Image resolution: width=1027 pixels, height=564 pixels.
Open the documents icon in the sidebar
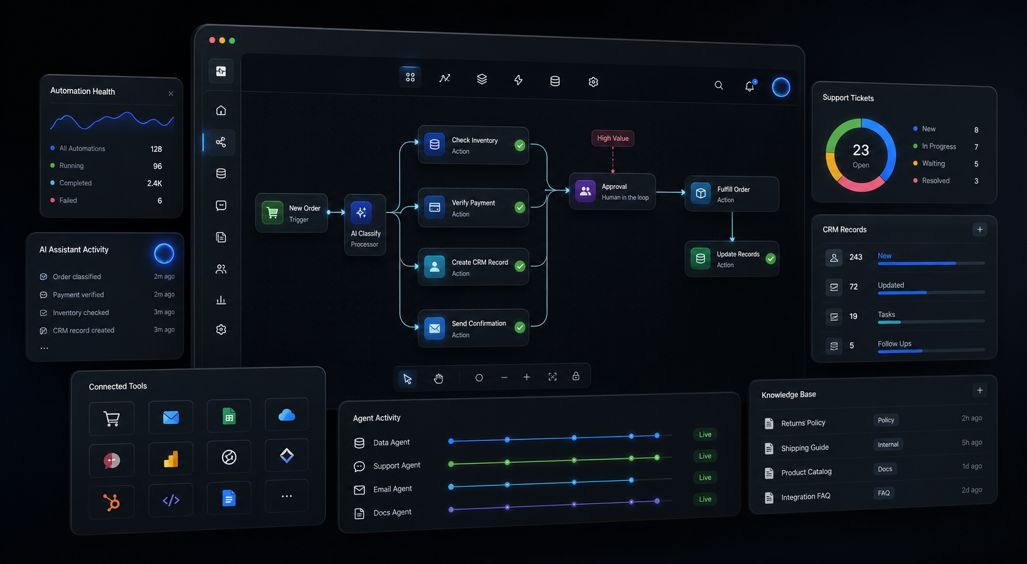click(221, 237)
